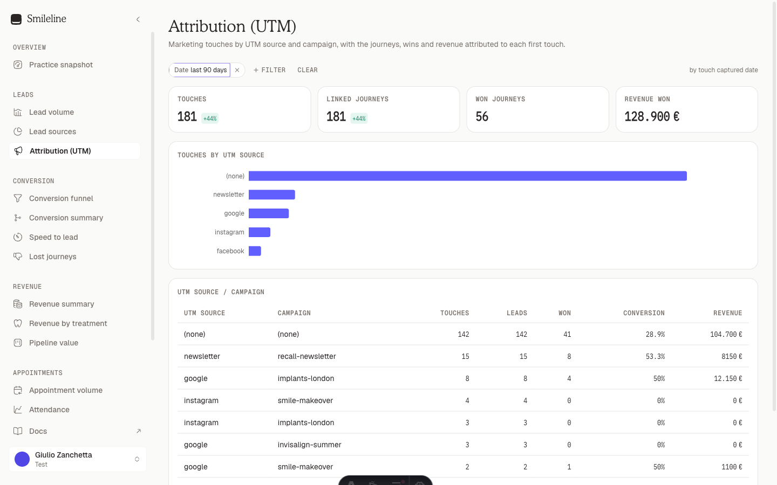This screenshot has width=777, height=485.
Task: Click the Conversion summary branch icon
Action: (x=18, y=218)
